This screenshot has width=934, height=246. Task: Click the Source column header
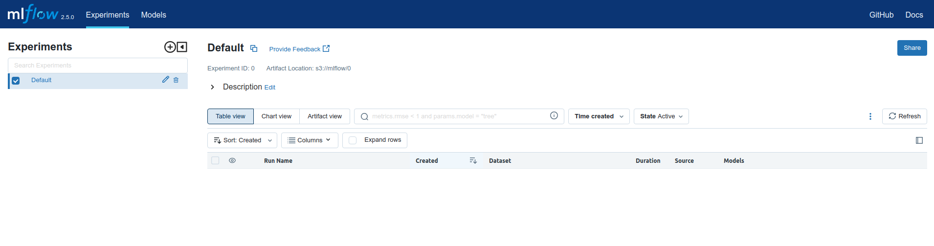[684, 160]
